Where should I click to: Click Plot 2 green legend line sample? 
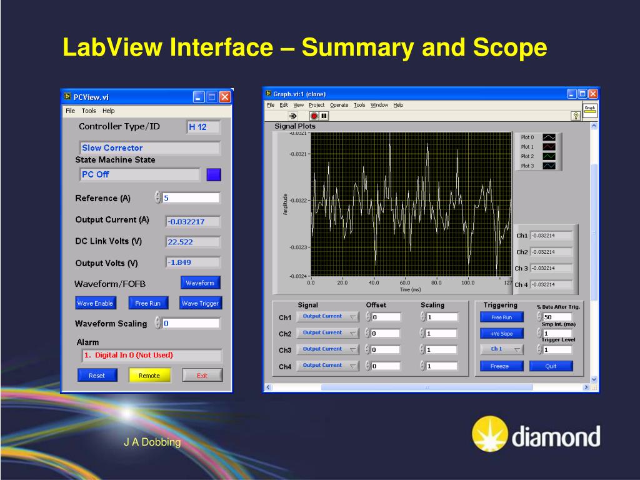click(549, 156)
